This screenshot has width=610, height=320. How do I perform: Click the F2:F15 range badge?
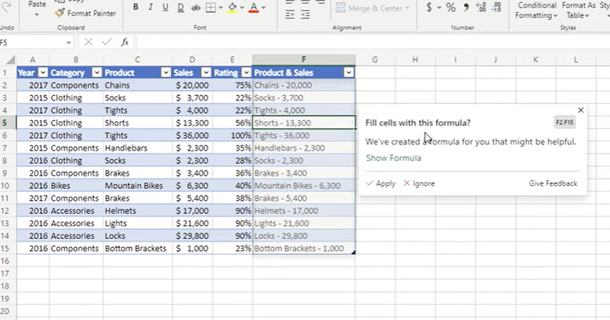(x=564, y=122)
